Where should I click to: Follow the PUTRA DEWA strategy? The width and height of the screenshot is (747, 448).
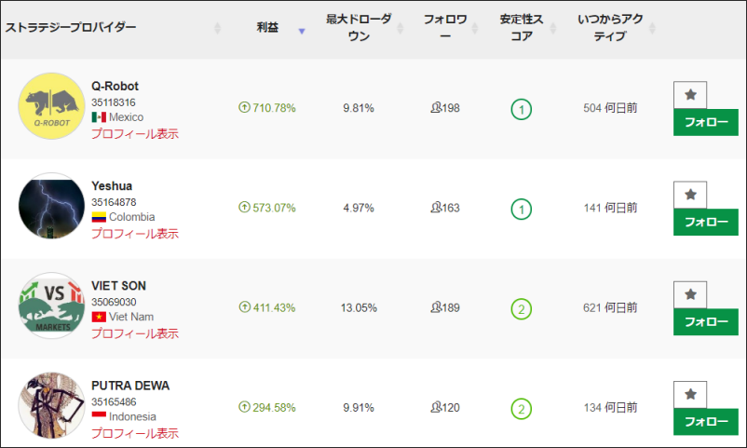[x=705, y=421]
